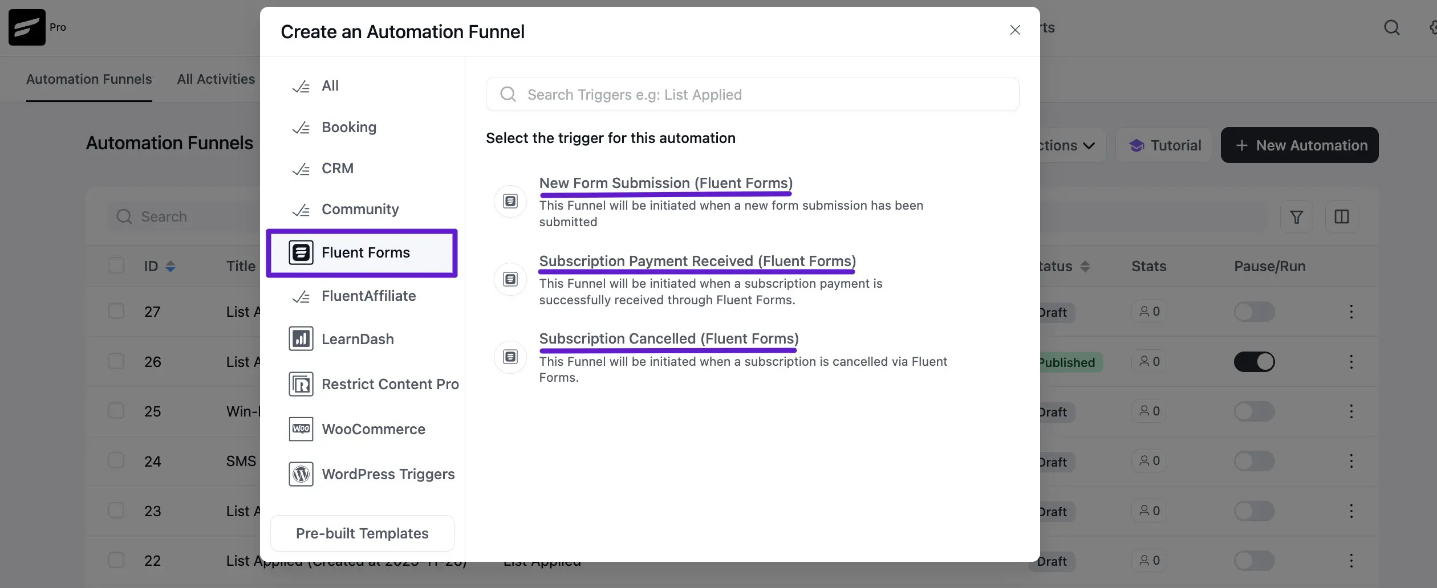Click the magnifier icon in Search Triggers
This screenshot has height=588, width=1437.
click(508, 95)
